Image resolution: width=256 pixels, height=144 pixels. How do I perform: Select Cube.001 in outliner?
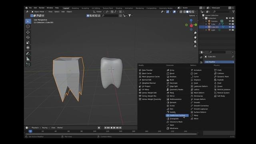tap(215, 27)
